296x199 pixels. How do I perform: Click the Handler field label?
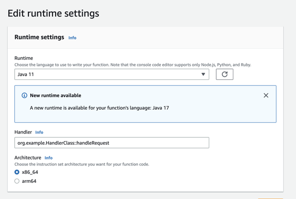[x=23, y=132]
